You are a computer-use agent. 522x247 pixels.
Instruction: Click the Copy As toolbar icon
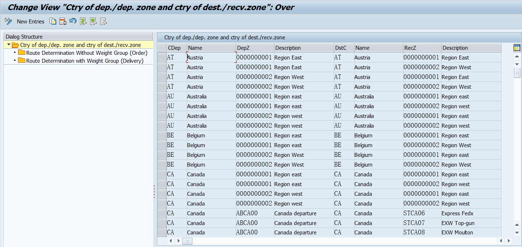tap(53, 21)
